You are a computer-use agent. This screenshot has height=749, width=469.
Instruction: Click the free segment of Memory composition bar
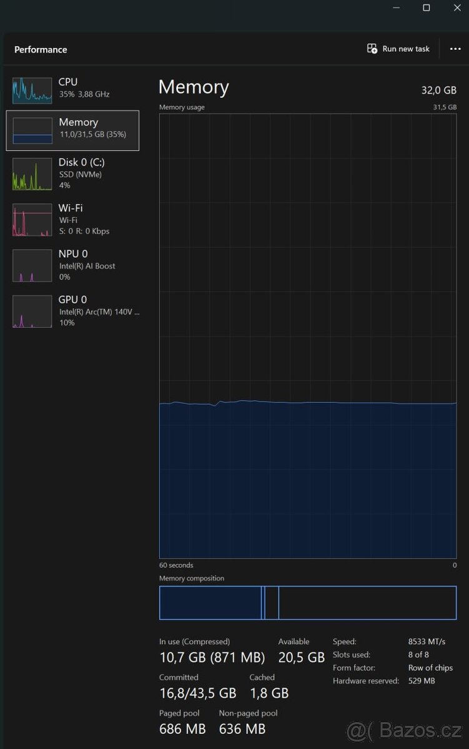[367, 603]
